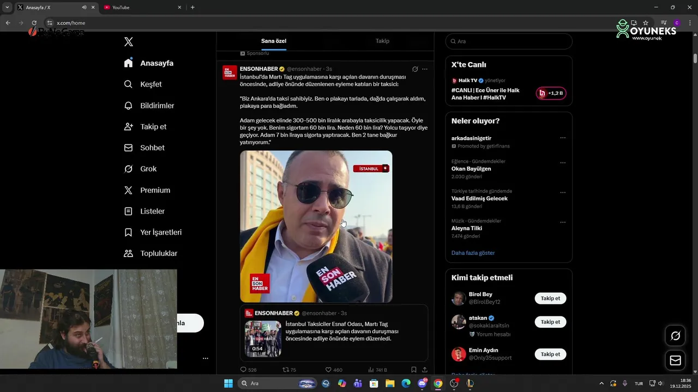The width and height of the screenshot is (698, 392).
Task: Share the ENSONHABER post
Action: 425,370
